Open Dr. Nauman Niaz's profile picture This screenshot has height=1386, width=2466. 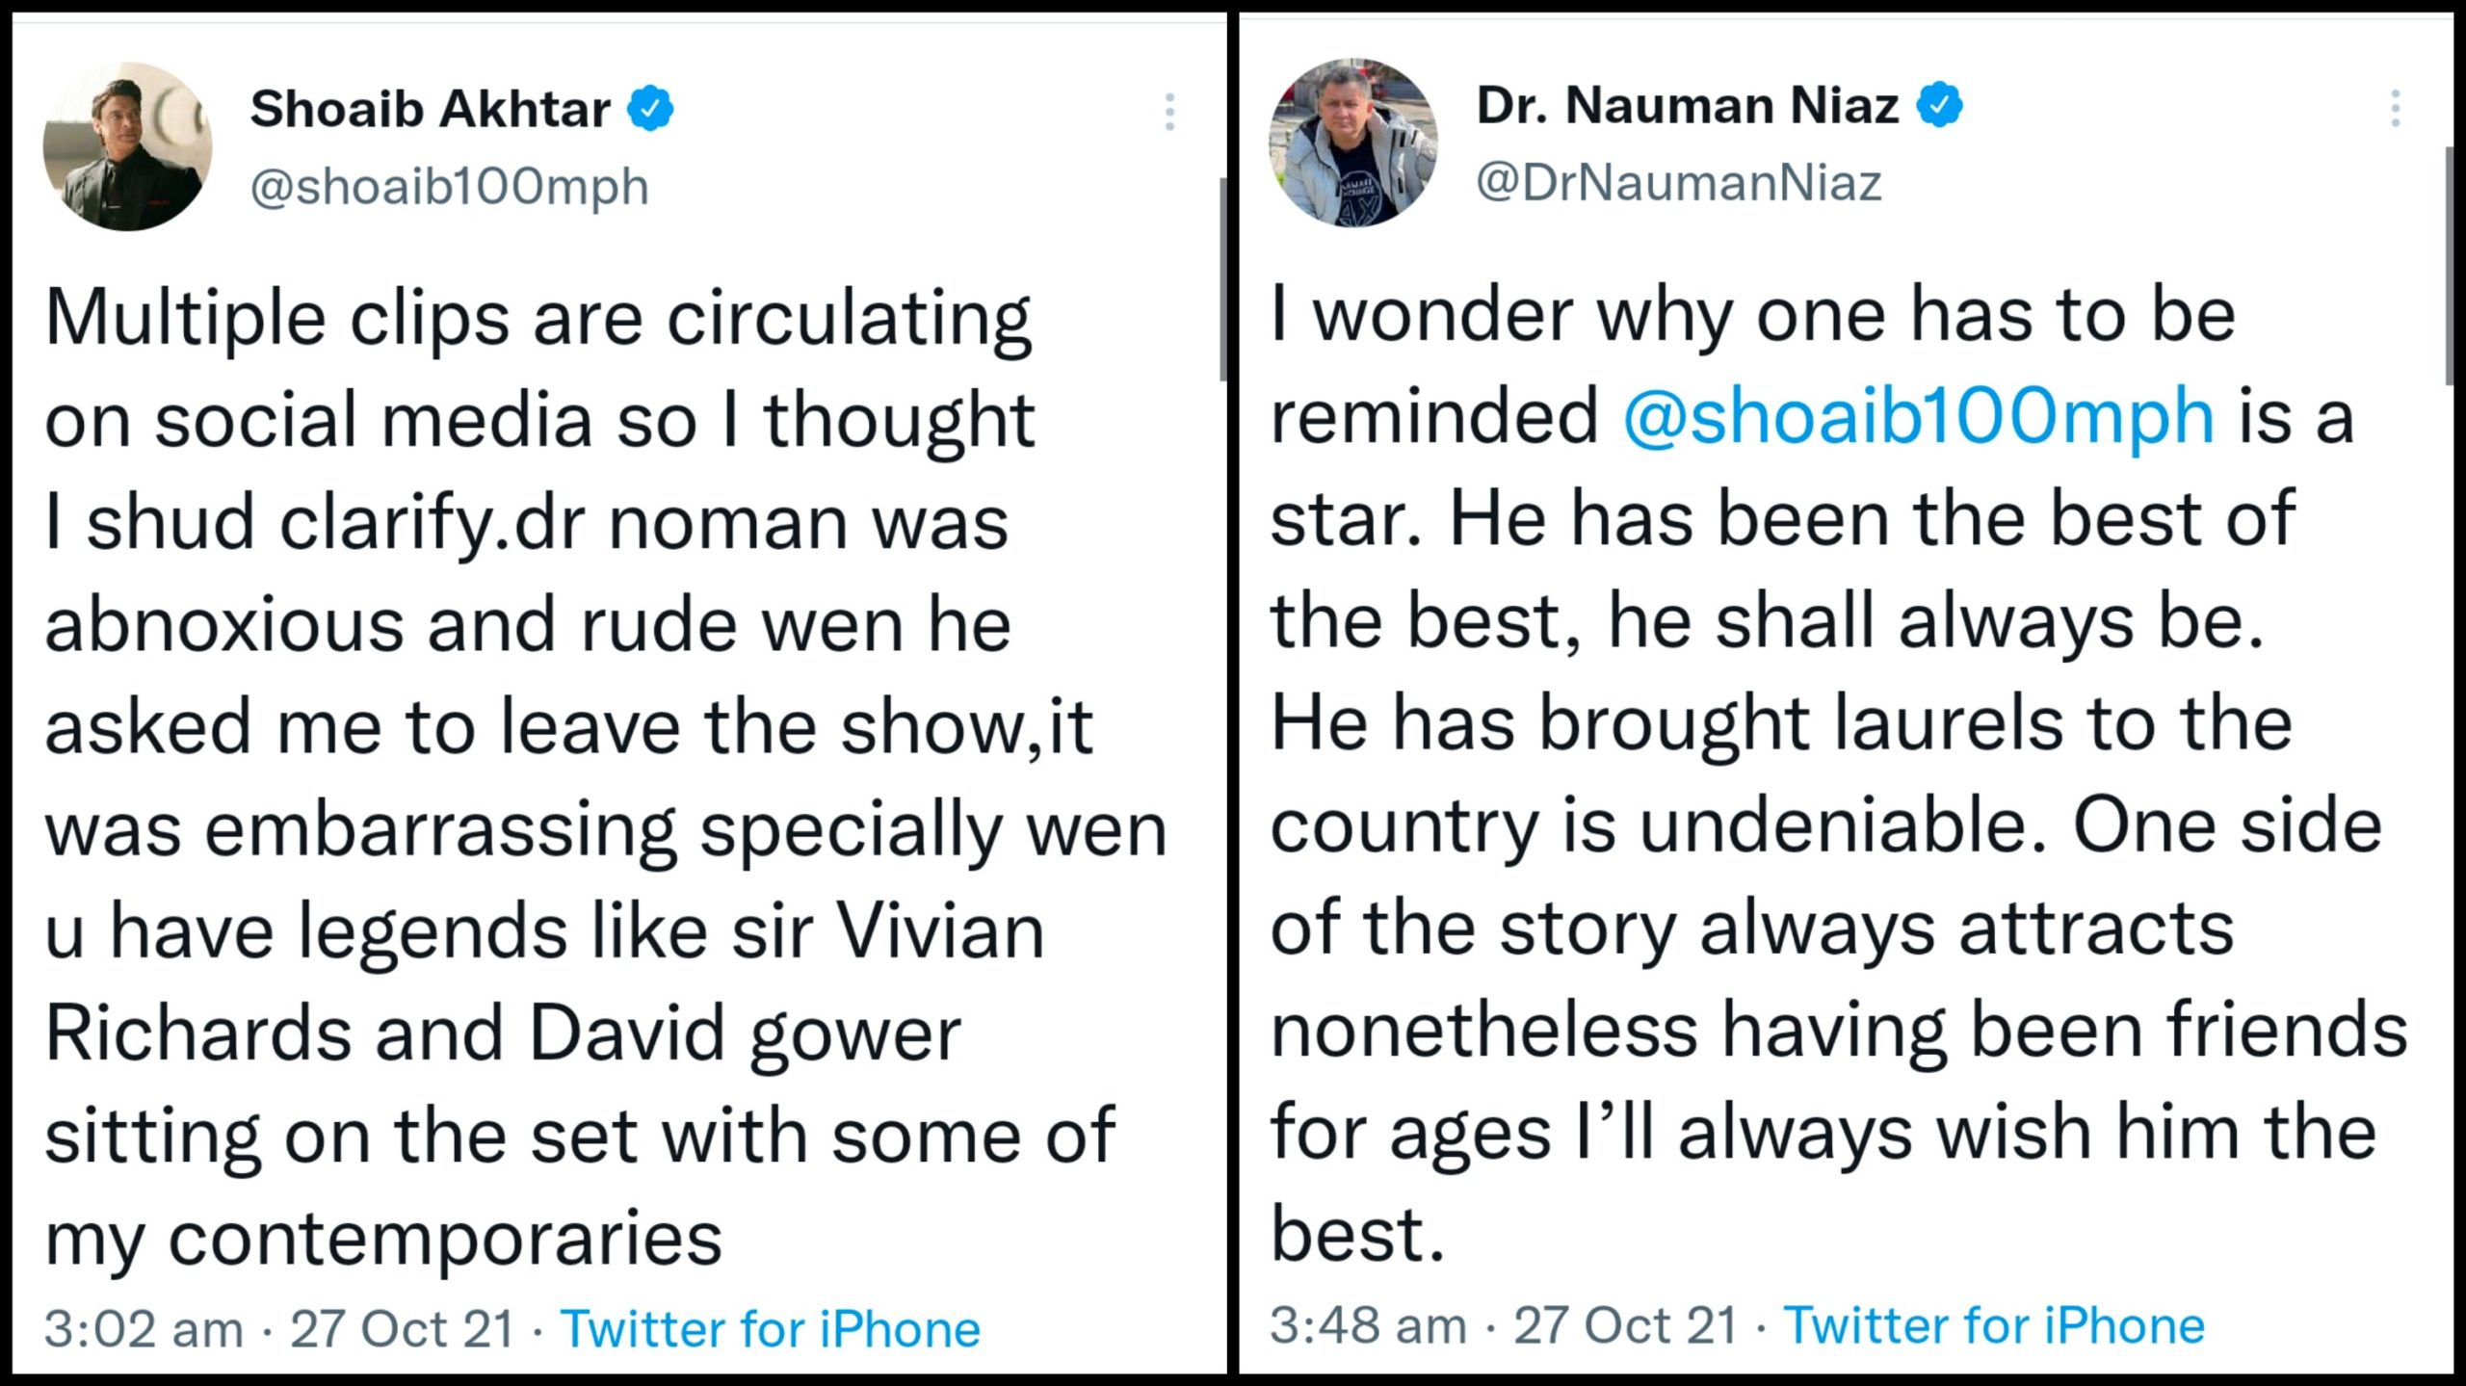(1352, 143)
